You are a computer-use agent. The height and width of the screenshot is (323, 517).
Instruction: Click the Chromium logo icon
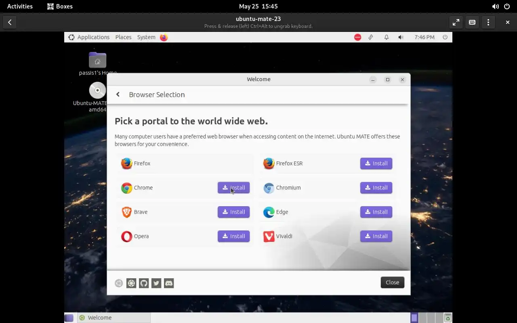coord(269,188)
